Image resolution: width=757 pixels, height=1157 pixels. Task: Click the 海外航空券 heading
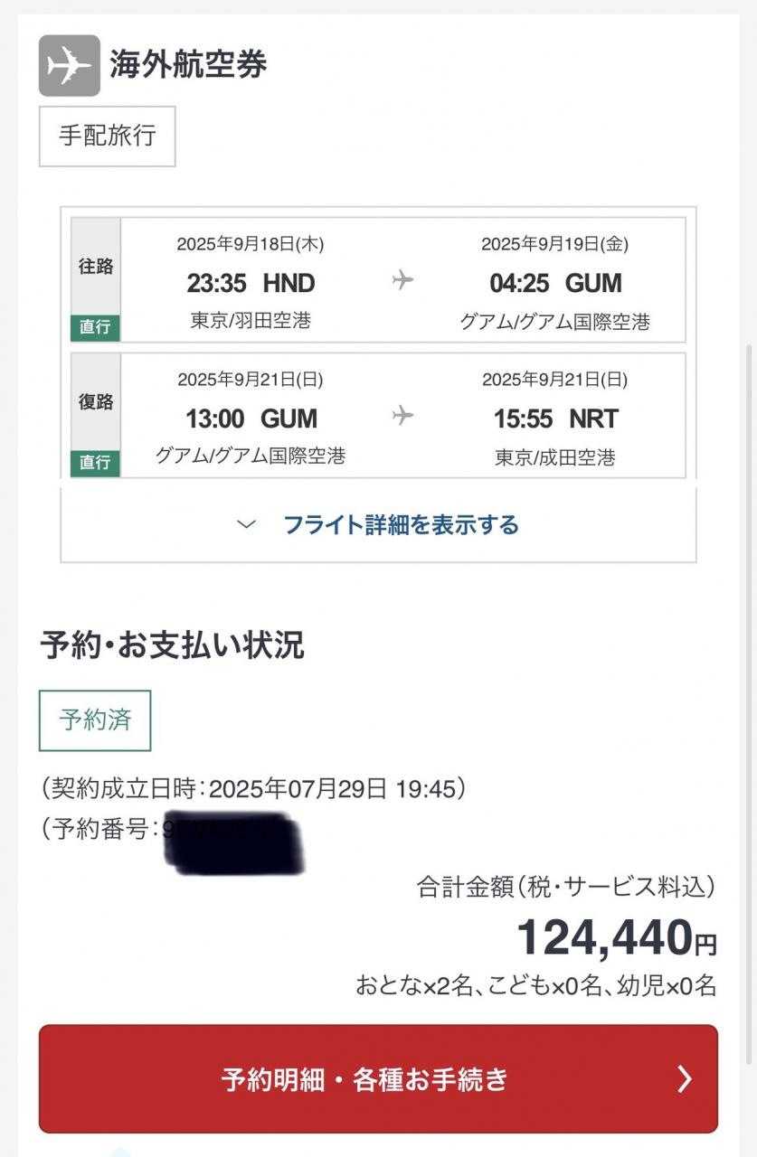[x=188, y=65]
